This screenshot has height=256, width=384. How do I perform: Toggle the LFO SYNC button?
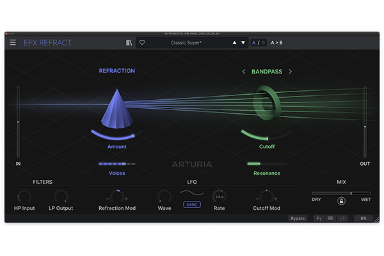coord(191,205)
